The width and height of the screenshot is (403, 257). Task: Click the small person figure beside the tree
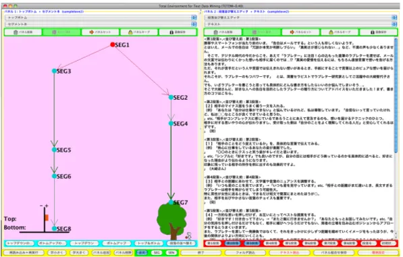point(189,236)
